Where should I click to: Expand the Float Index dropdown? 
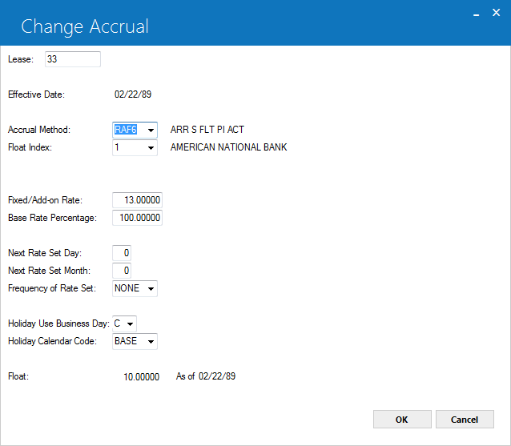coord(151,147)
